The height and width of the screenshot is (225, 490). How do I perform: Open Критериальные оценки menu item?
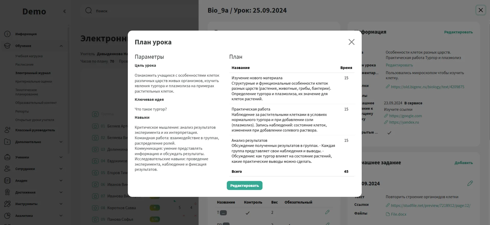click(33, 81)
